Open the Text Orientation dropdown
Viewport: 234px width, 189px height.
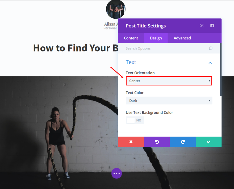tap(169, 81)
